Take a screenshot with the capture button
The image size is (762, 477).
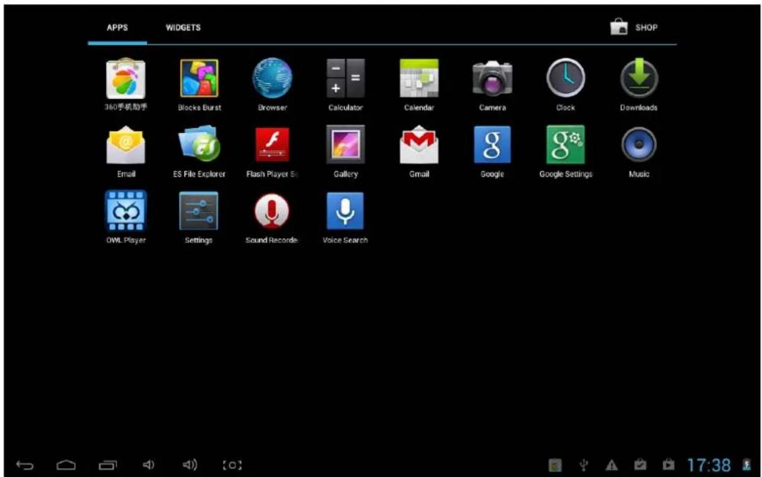[x=232, y=465]
